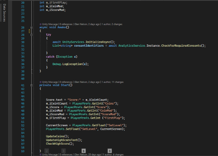The height and width of the screenshot is (156, 218).
Task: Click Unity Message icon above Start method
Action: pyautogui.click(x=41, y=82)
